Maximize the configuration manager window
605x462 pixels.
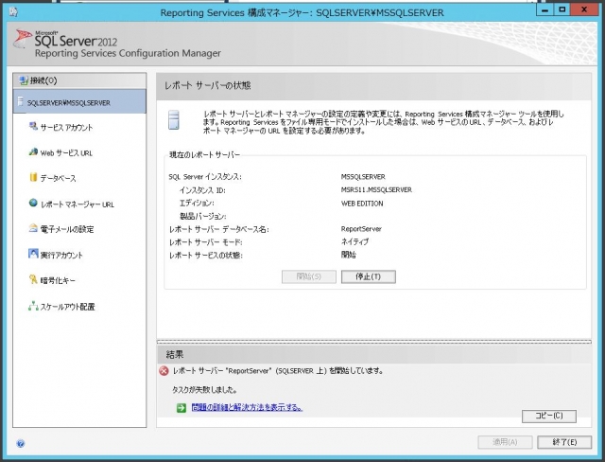(562, 10)
